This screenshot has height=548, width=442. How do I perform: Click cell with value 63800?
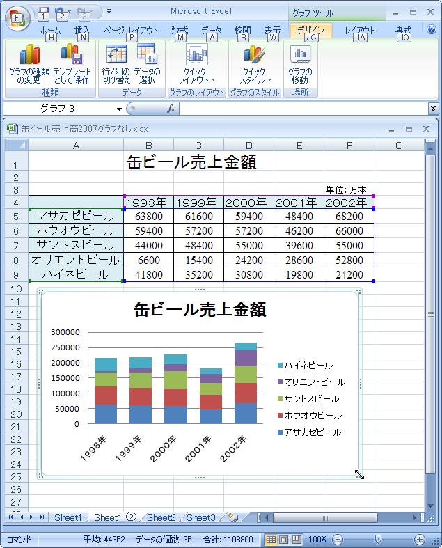(x=148, y=217)
